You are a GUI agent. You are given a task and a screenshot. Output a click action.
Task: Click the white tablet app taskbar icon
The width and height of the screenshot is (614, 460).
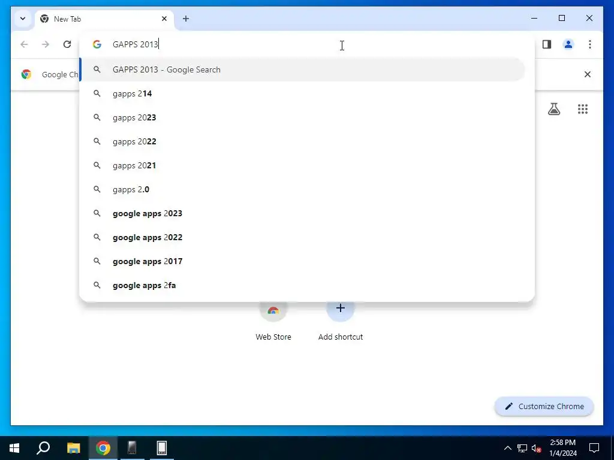coord(162,448)
